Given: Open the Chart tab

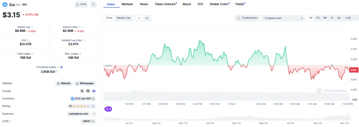Looking at the screenshot, I should coord(111,4).
